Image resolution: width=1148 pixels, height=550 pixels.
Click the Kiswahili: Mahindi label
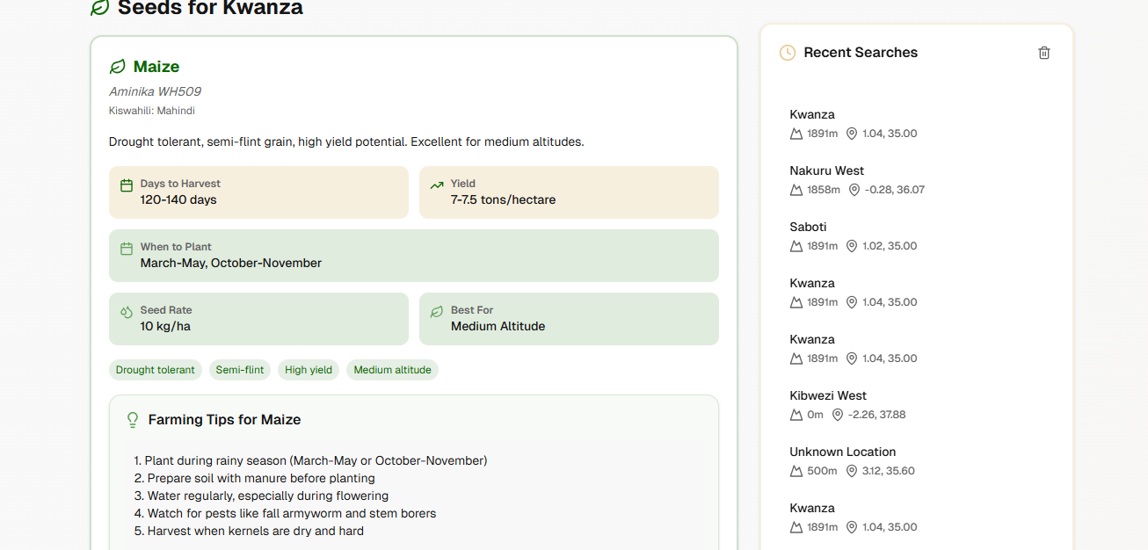click(152, 111)
